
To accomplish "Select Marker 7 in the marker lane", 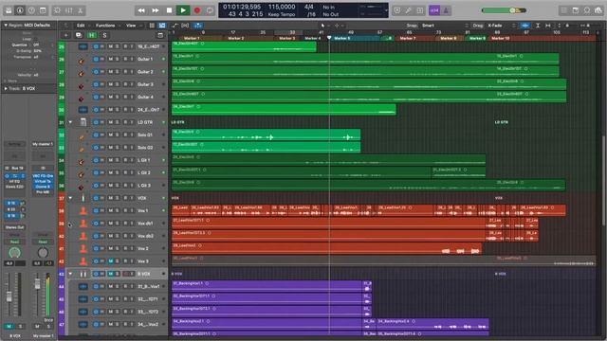I will click(x=409, y=38).
